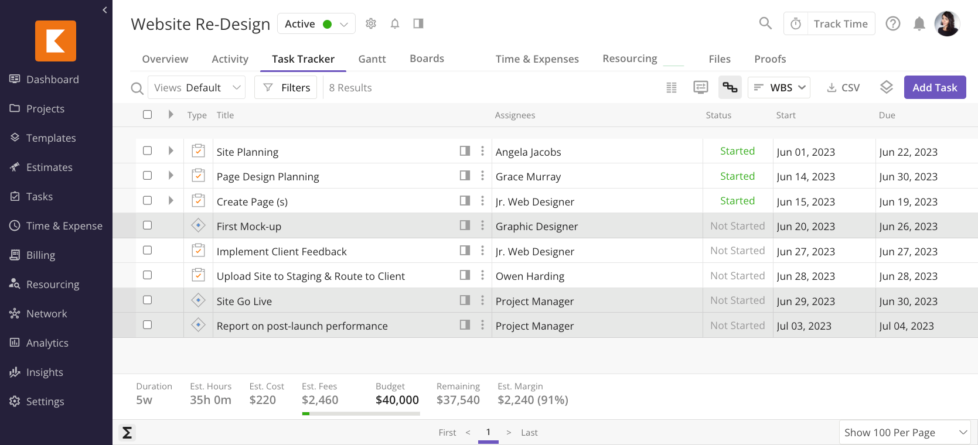Click the Add Task button
Image resolution: width=978 pixels, height=445 pixels.
[934, 88]
